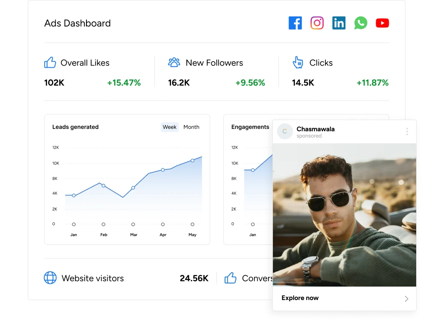Select the YouTube channel icon
Image resolution: width=444 pixels, height=330 pixels.
382,23
